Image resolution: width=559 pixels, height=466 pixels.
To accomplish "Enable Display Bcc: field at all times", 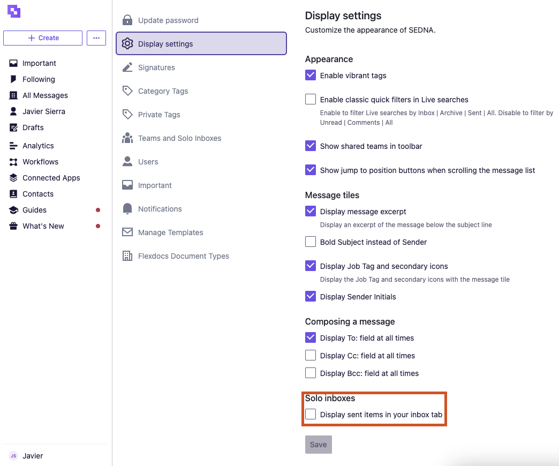I will tap(311, 373).
